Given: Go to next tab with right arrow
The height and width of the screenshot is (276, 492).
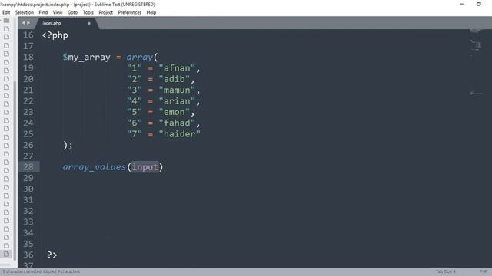Looking at the screenshot, I should coord(28,23).
